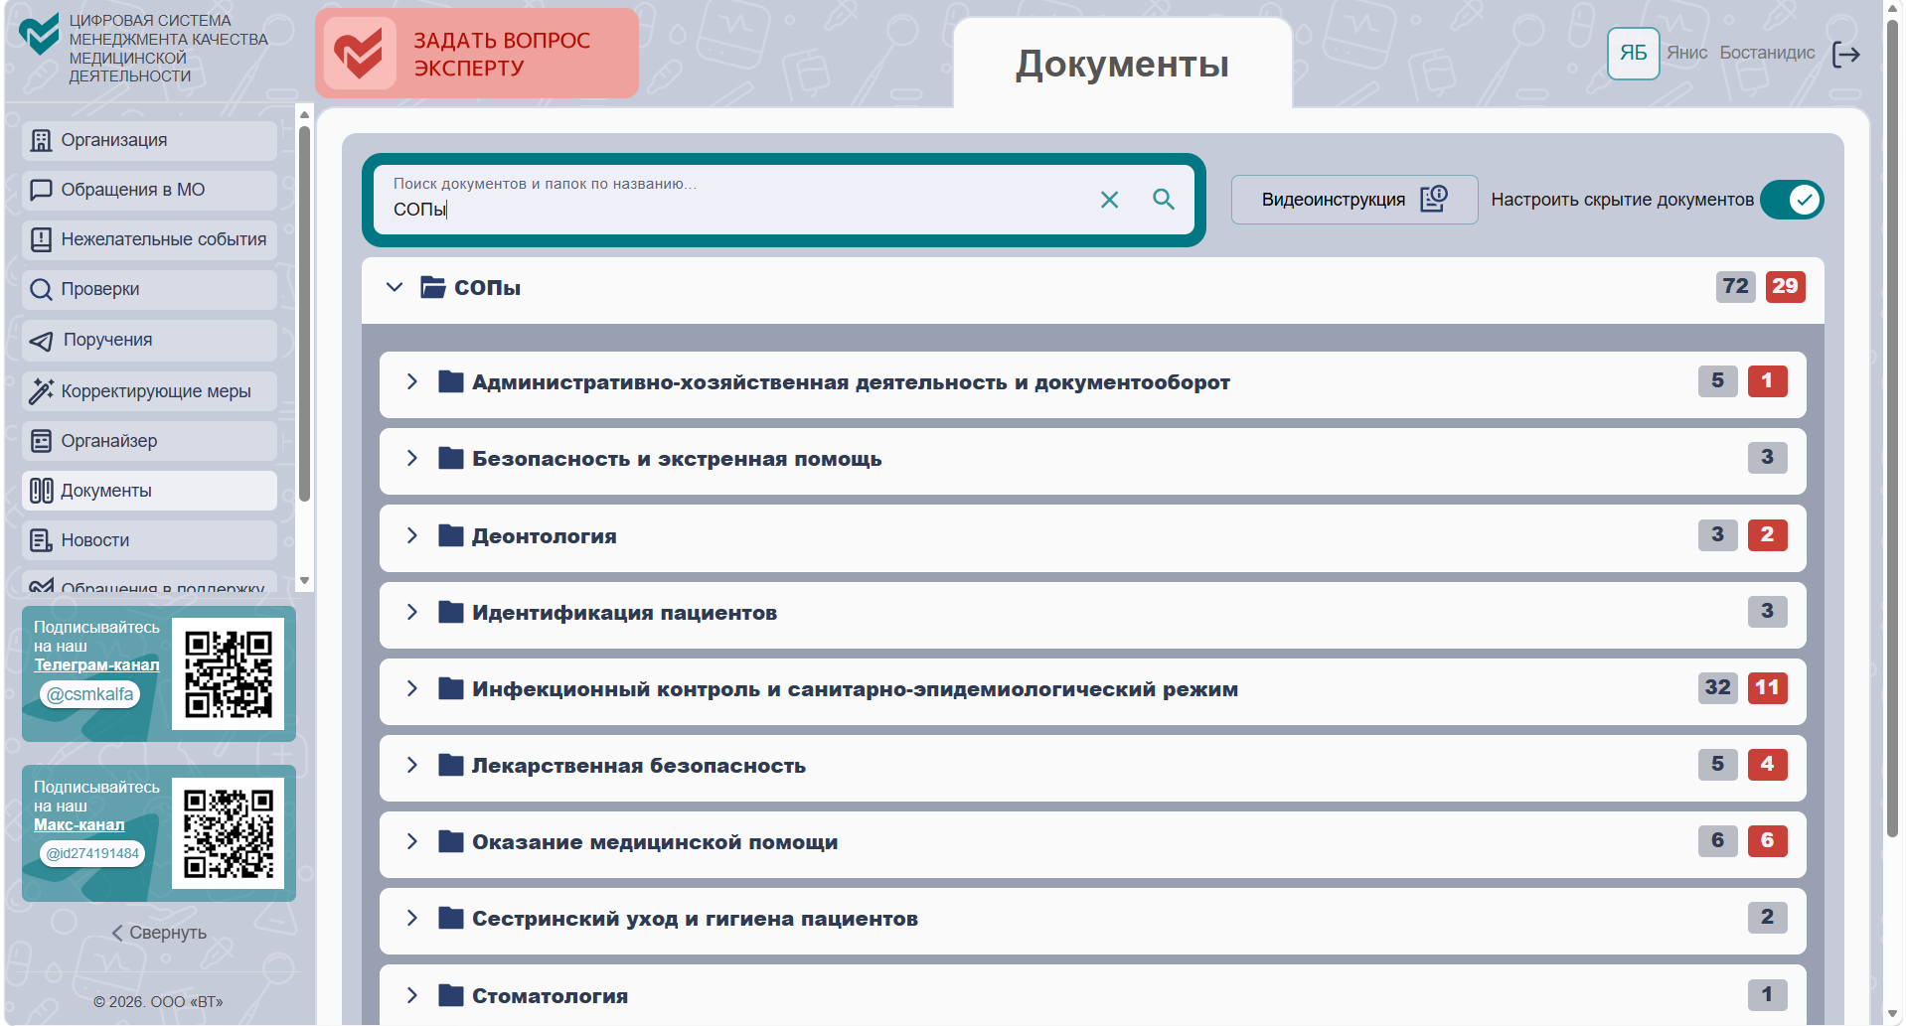Click the @csmkalfa handle
The height and width of the screenshot is (1026, 1906).
pos(90,694)
